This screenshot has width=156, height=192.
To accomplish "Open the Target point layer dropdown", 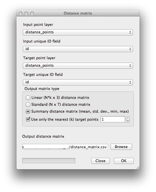I will pyautogui.click(x=78, y=66).
